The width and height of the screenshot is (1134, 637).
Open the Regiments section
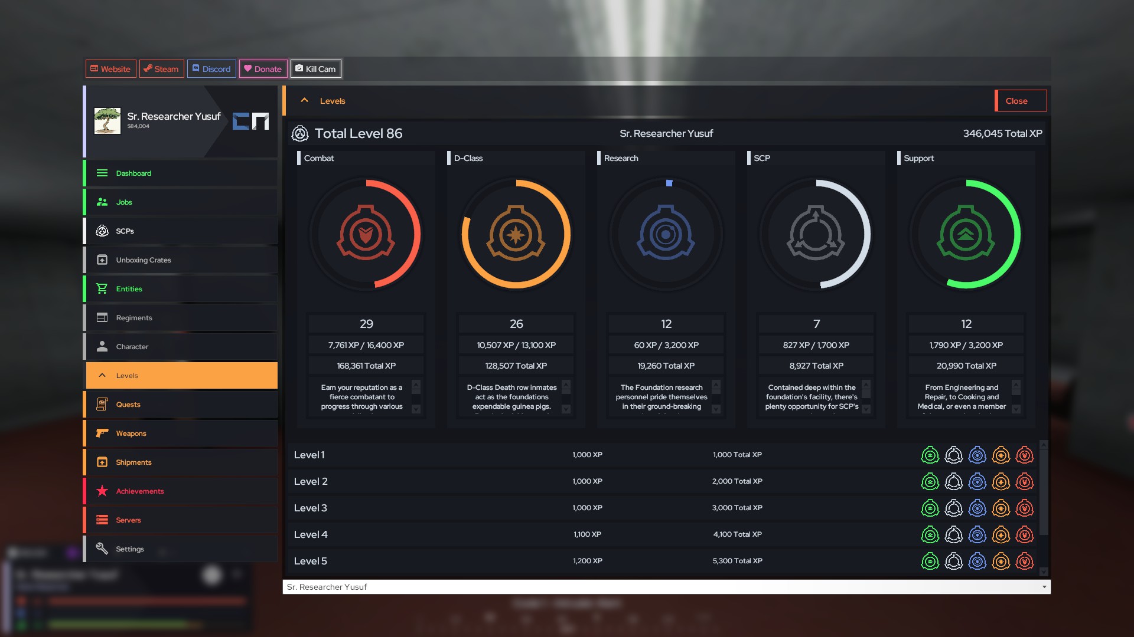pyautogui.click(x=181, y=318)
